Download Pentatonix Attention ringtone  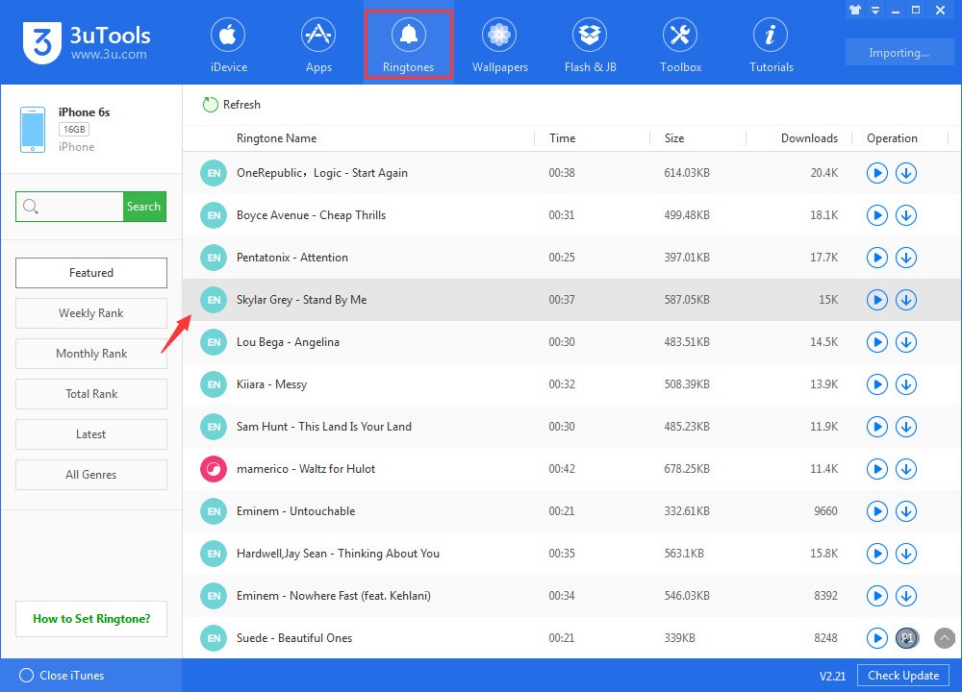(905, 258)
